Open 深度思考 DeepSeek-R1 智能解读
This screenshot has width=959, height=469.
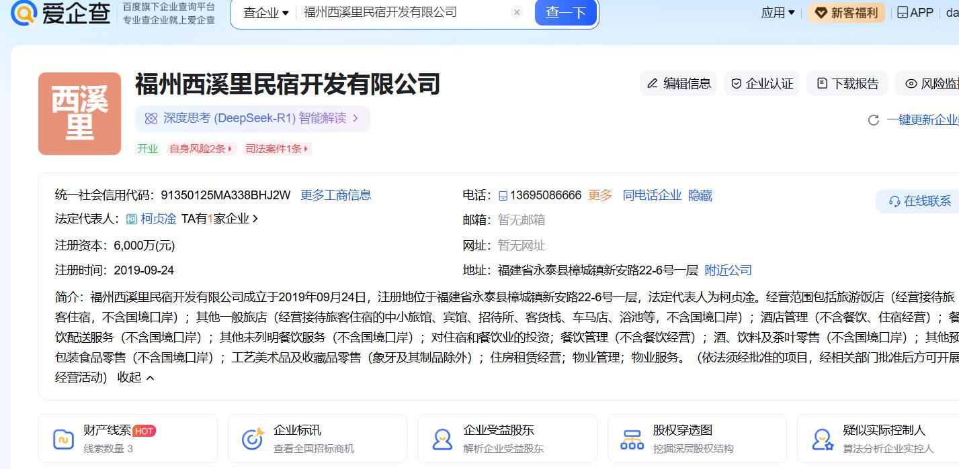(253, 119)
